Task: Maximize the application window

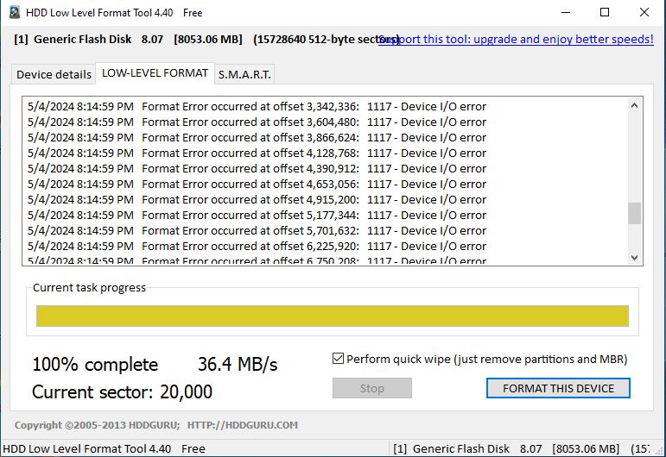Action: coord(605,12)
